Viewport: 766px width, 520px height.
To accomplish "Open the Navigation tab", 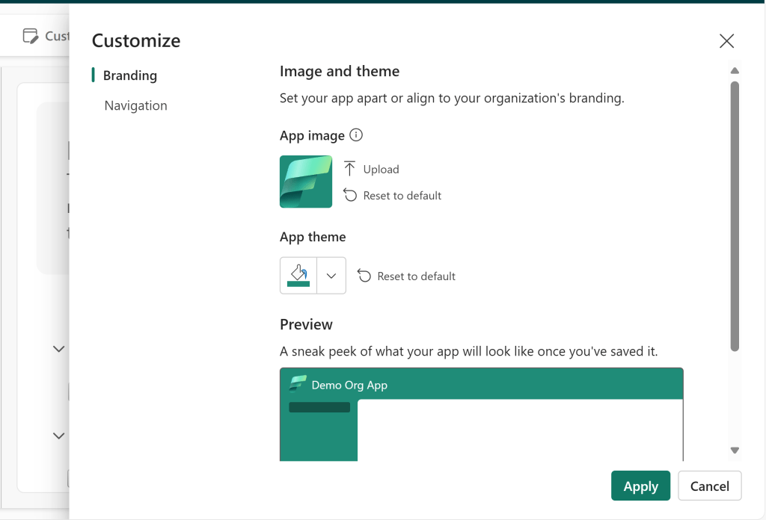I will coord(135,105).
